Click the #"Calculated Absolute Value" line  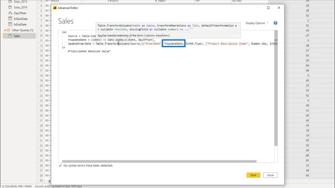click(x=89, y=51)
